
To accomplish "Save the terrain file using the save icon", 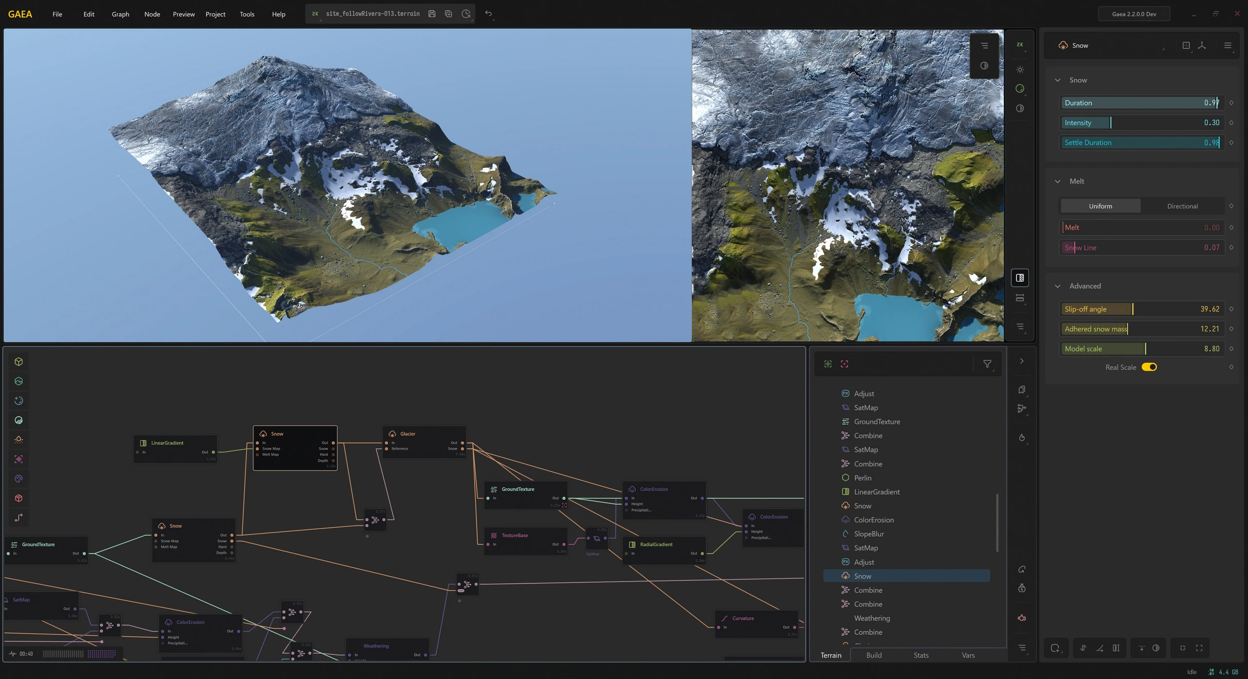I will pos(432,14).
